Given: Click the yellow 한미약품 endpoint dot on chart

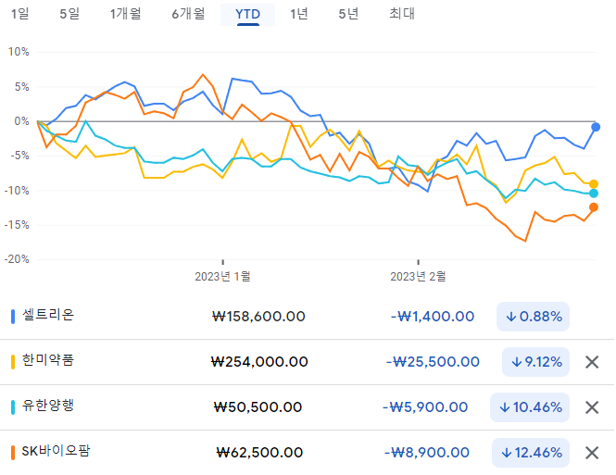Looking at the screenshot, I should point(594,184).
